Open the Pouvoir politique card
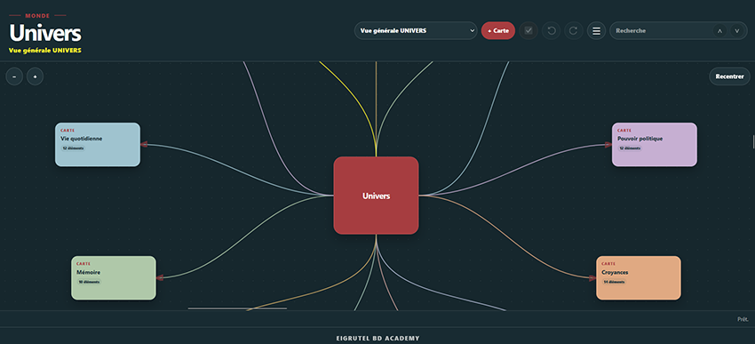This screenshot has height=344, width=755. click(x=655, y=145)
